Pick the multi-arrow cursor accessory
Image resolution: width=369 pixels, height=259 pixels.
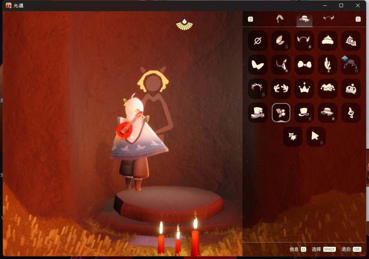click(x=293, y=137)
